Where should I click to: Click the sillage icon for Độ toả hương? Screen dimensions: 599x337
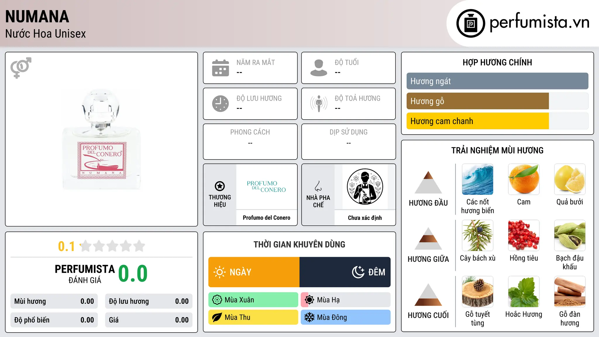tap(319, 104)
